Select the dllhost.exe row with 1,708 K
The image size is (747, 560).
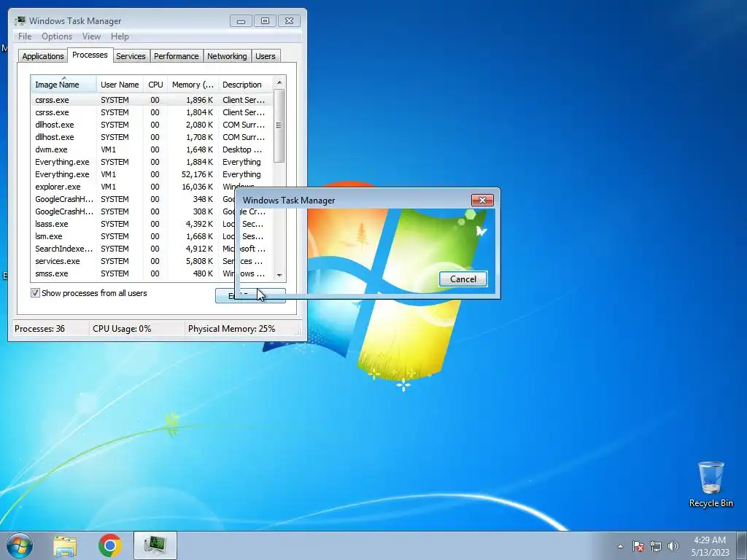[x=152, y=137]
